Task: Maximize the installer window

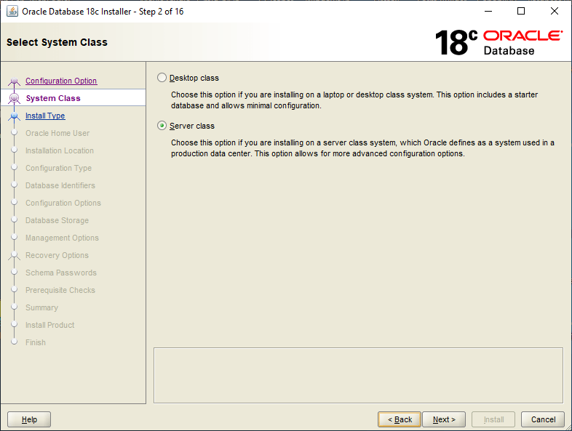Action: (x=521, y=12)
